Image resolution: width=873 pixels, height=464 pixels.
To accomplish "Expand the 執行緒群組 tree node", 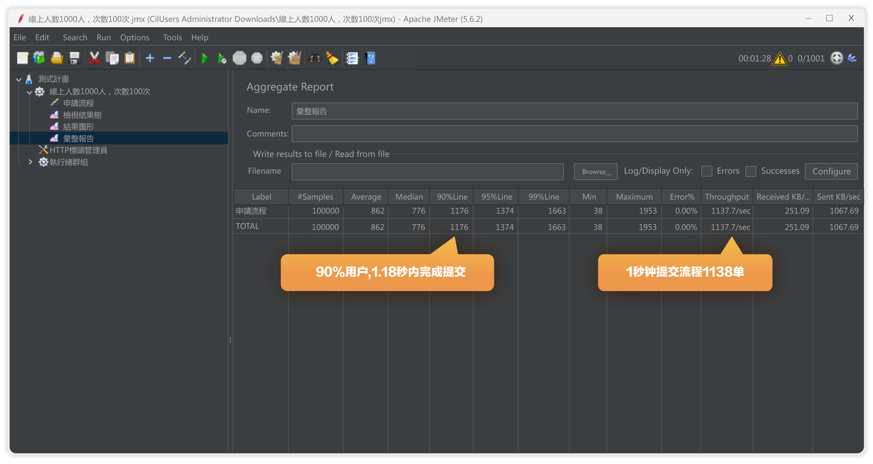I will tap(31, 162).
